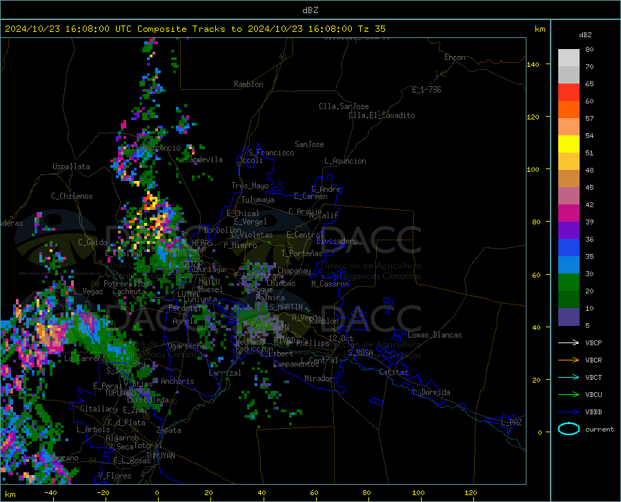Viewport: 621px width, 502px height.
Task: Click the cyan VBCT arrow in legend
Action: pyautogui.click(x=569, y=377)
